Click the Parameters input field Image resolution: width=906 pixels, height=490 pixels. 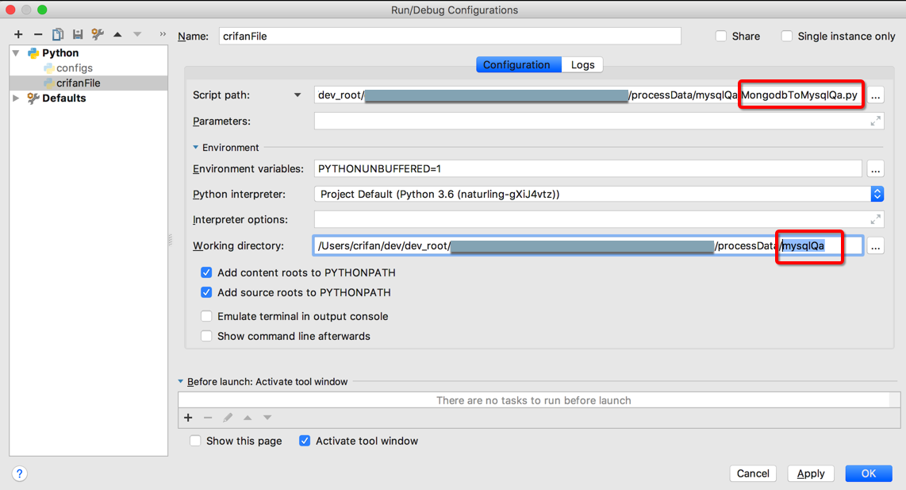[599, 121]
